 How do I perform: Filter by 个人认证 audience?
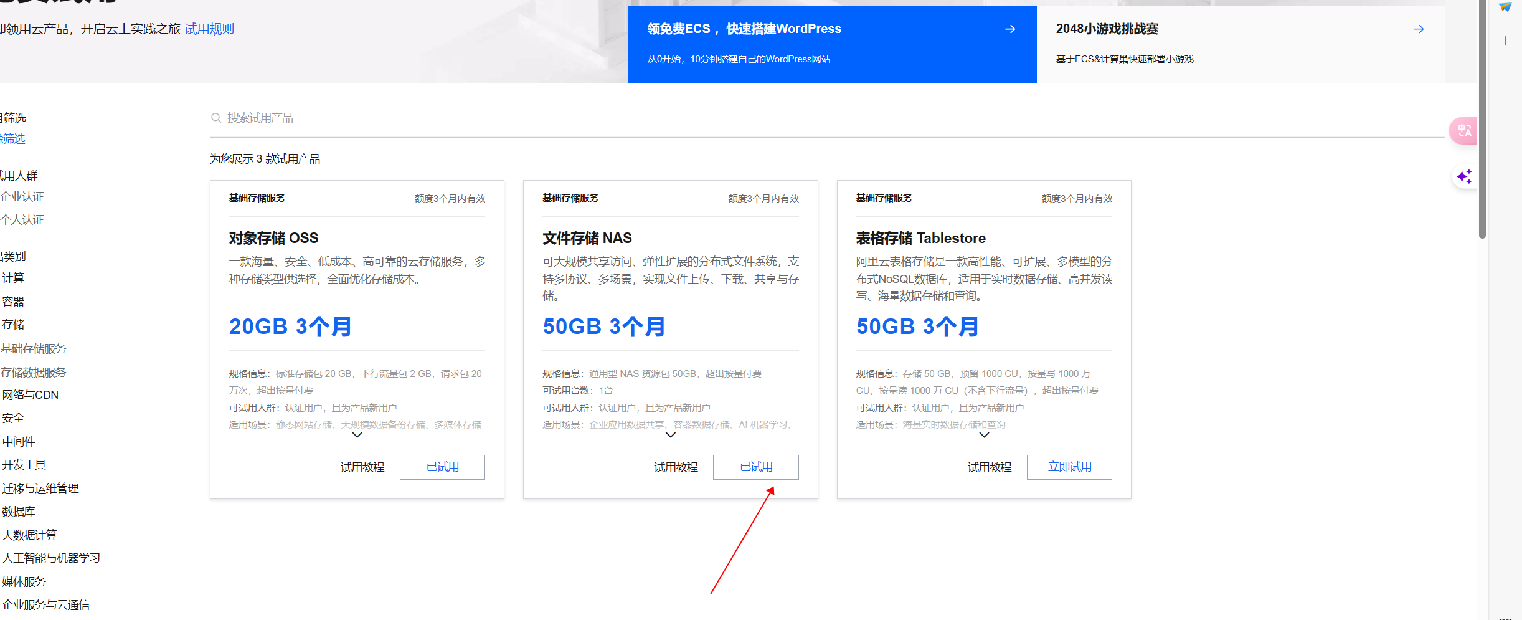[22, 220]
